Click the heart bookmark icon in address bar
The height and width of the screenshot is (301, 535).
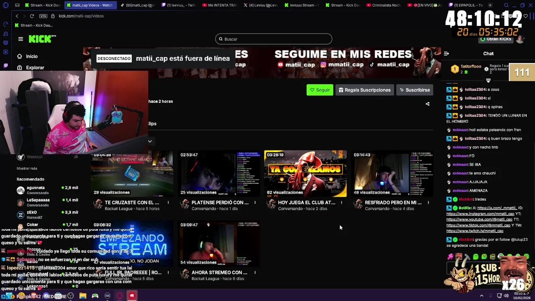point(525,16)
